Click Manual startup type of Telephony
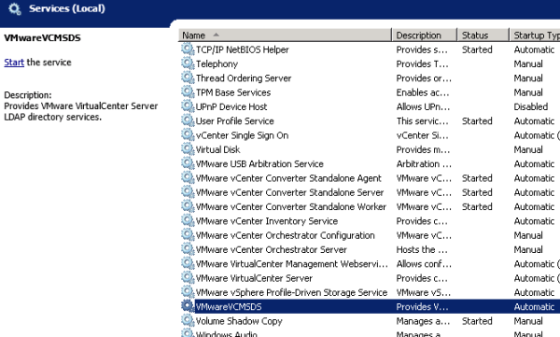Screen dimensions: 560x337 [x=528, y=64]
